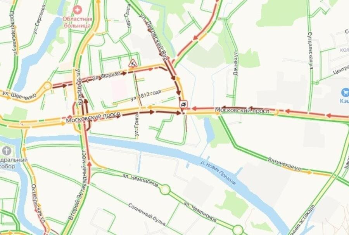Image resolution: width=349 pixels, height=235 pixels.
Task: Click the shopping cart store icon
Action: [345, 92]
